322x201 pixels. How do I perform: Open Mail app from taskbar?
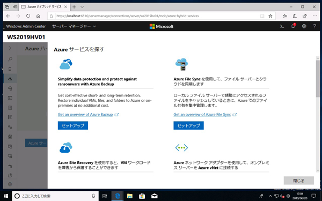[x=154, y=196]
